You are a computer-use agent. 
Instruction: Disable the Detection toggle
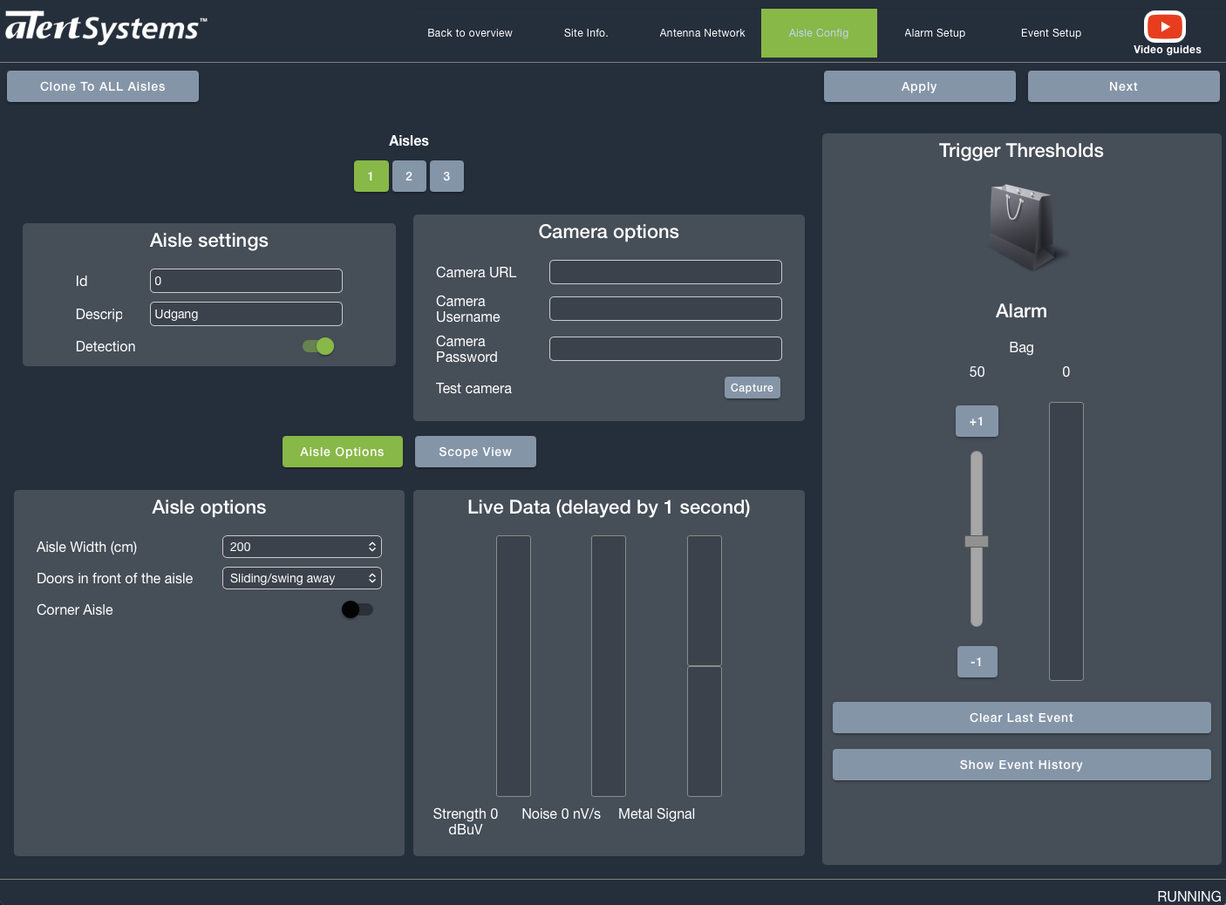(x=318, y=346)
